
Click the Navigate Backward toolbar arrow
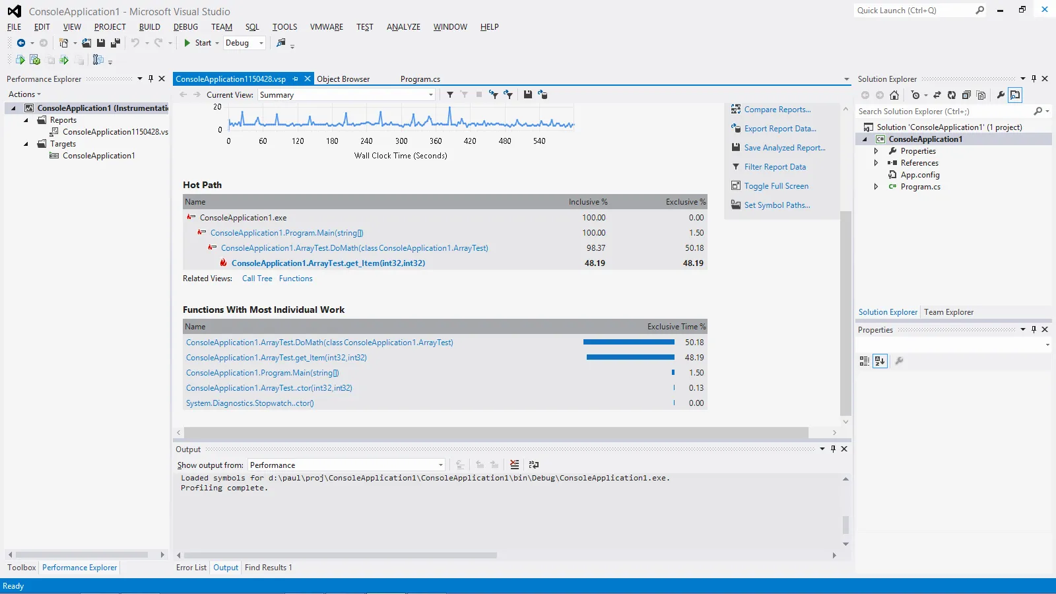click(x=21, y=43)
